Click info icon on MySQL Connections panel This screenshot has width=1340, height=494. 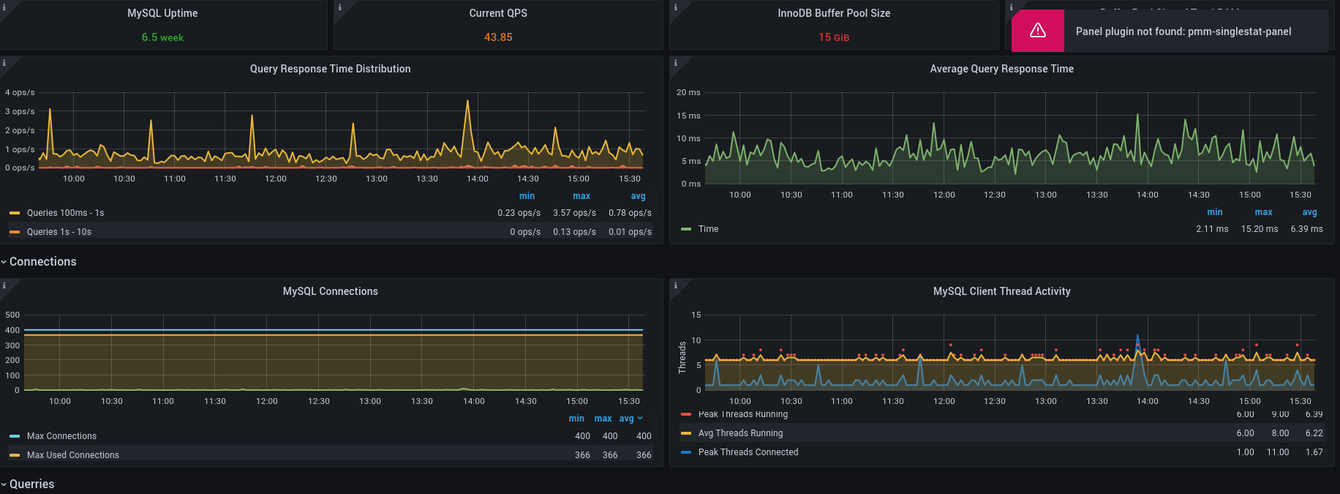click(x=4, y=285)
